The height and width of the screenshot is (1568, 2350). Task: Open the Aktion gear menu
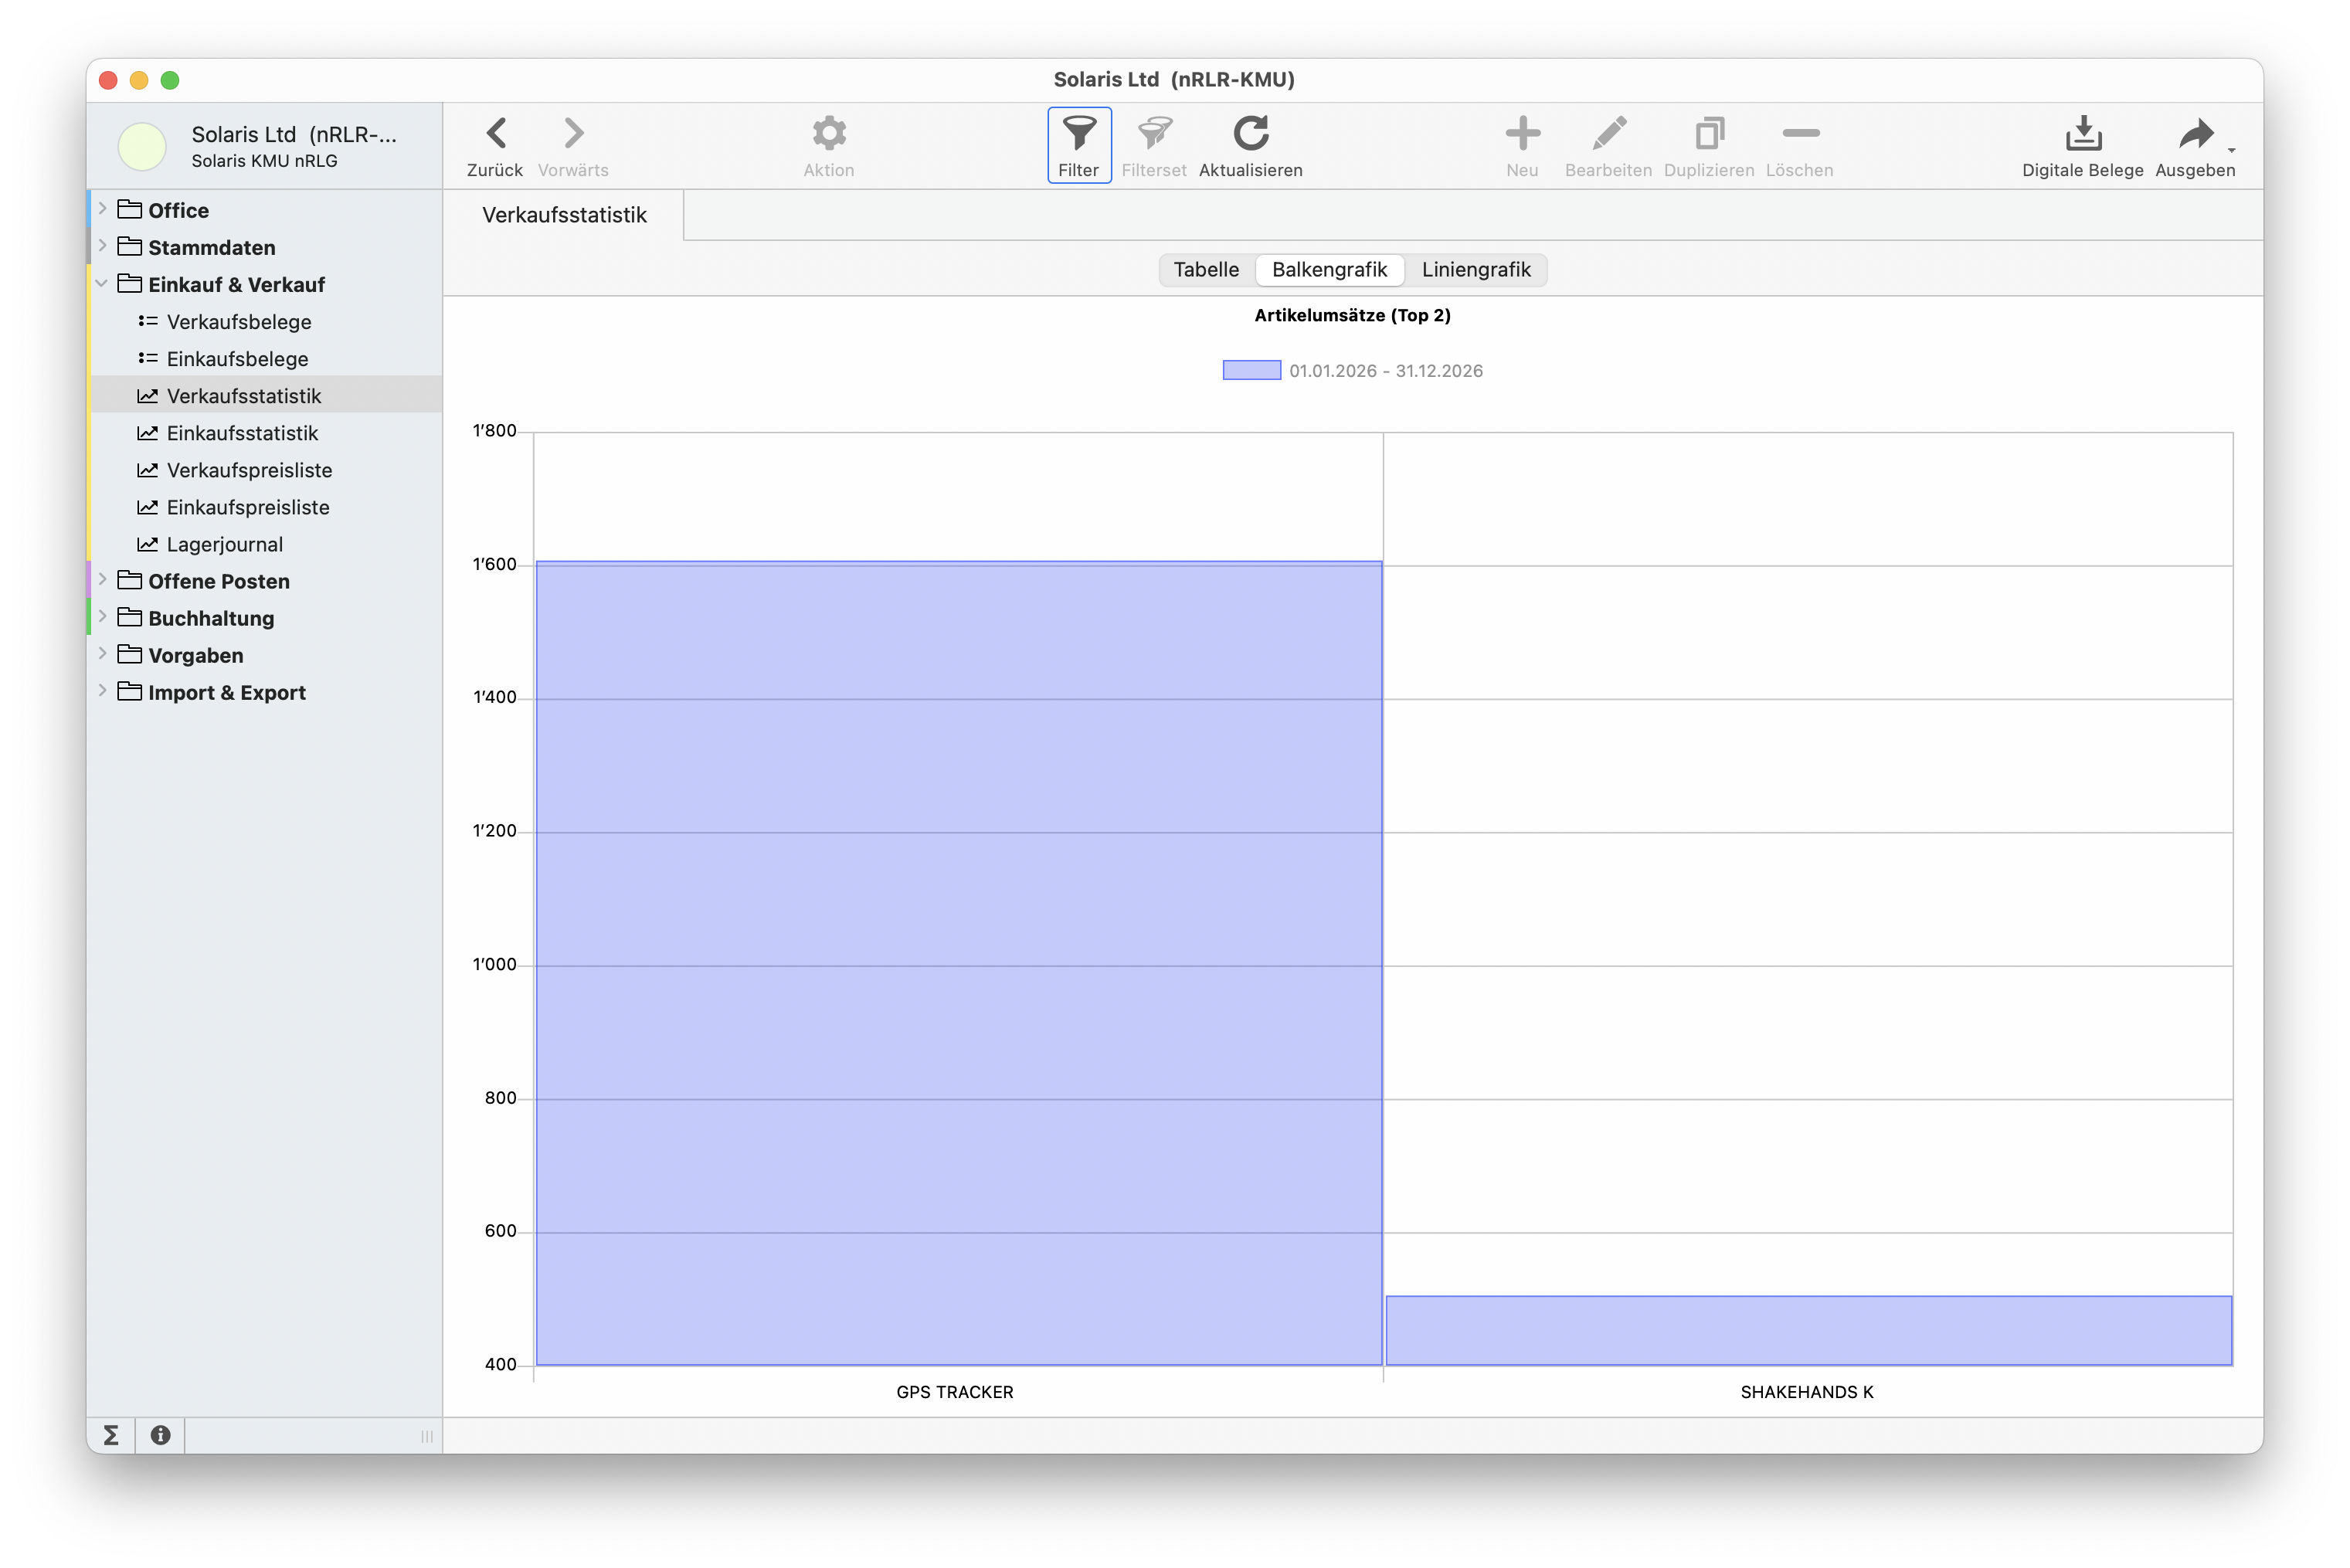coord(828,134)
